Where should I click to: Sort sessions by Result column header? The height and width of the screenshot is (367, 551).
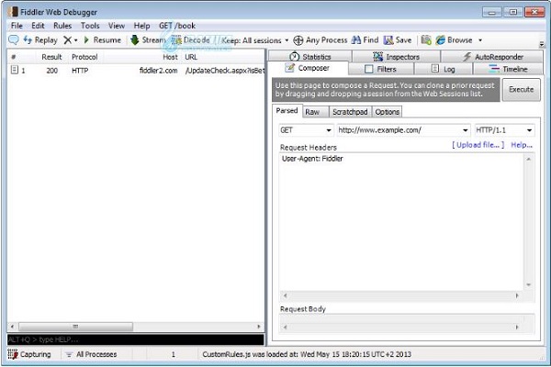click(51, 57)
